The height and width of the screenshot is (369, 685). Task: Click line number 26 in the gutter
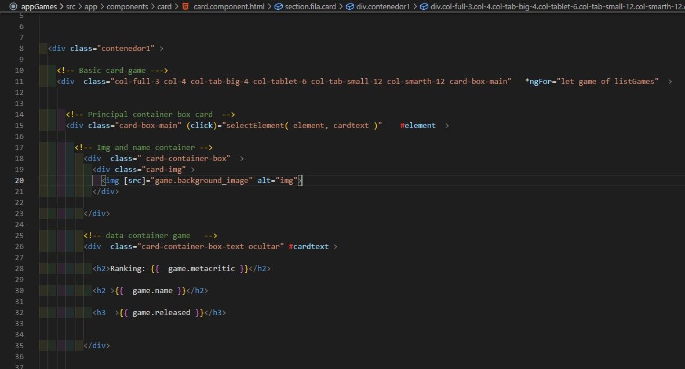pyautogui.click(x=19, y=246)
